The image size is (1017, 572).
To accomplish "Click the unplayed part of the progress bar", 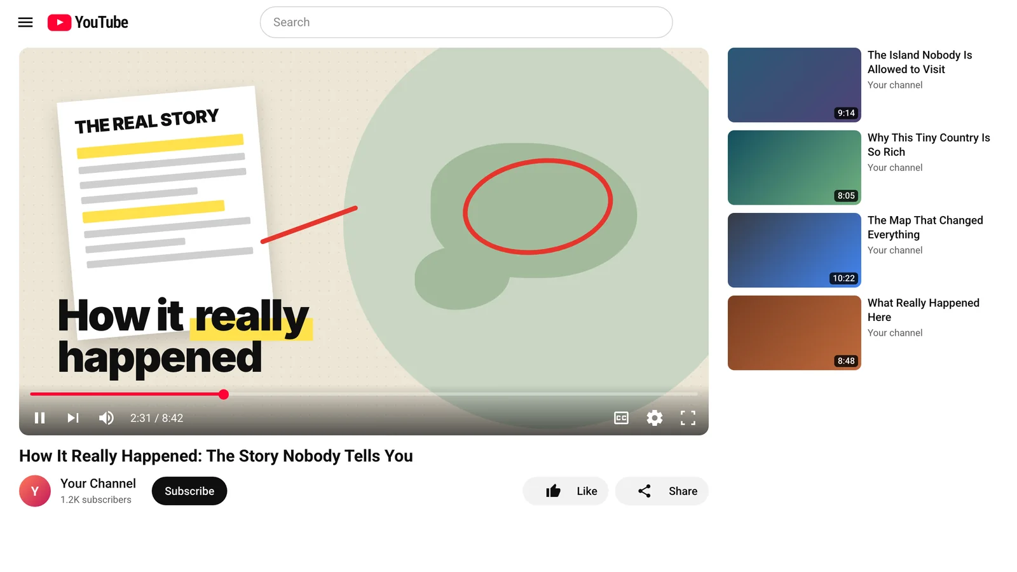I will (x=463, y=395).
